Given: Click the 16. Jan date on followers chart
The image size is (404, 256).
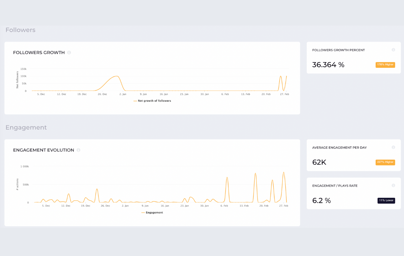Looking at the screenshot, I should click(x=164, y=94).
